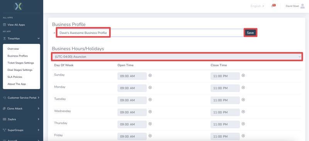Click the small x beside the profile name field
309x141 pixels.
click(x=54, y=33)
